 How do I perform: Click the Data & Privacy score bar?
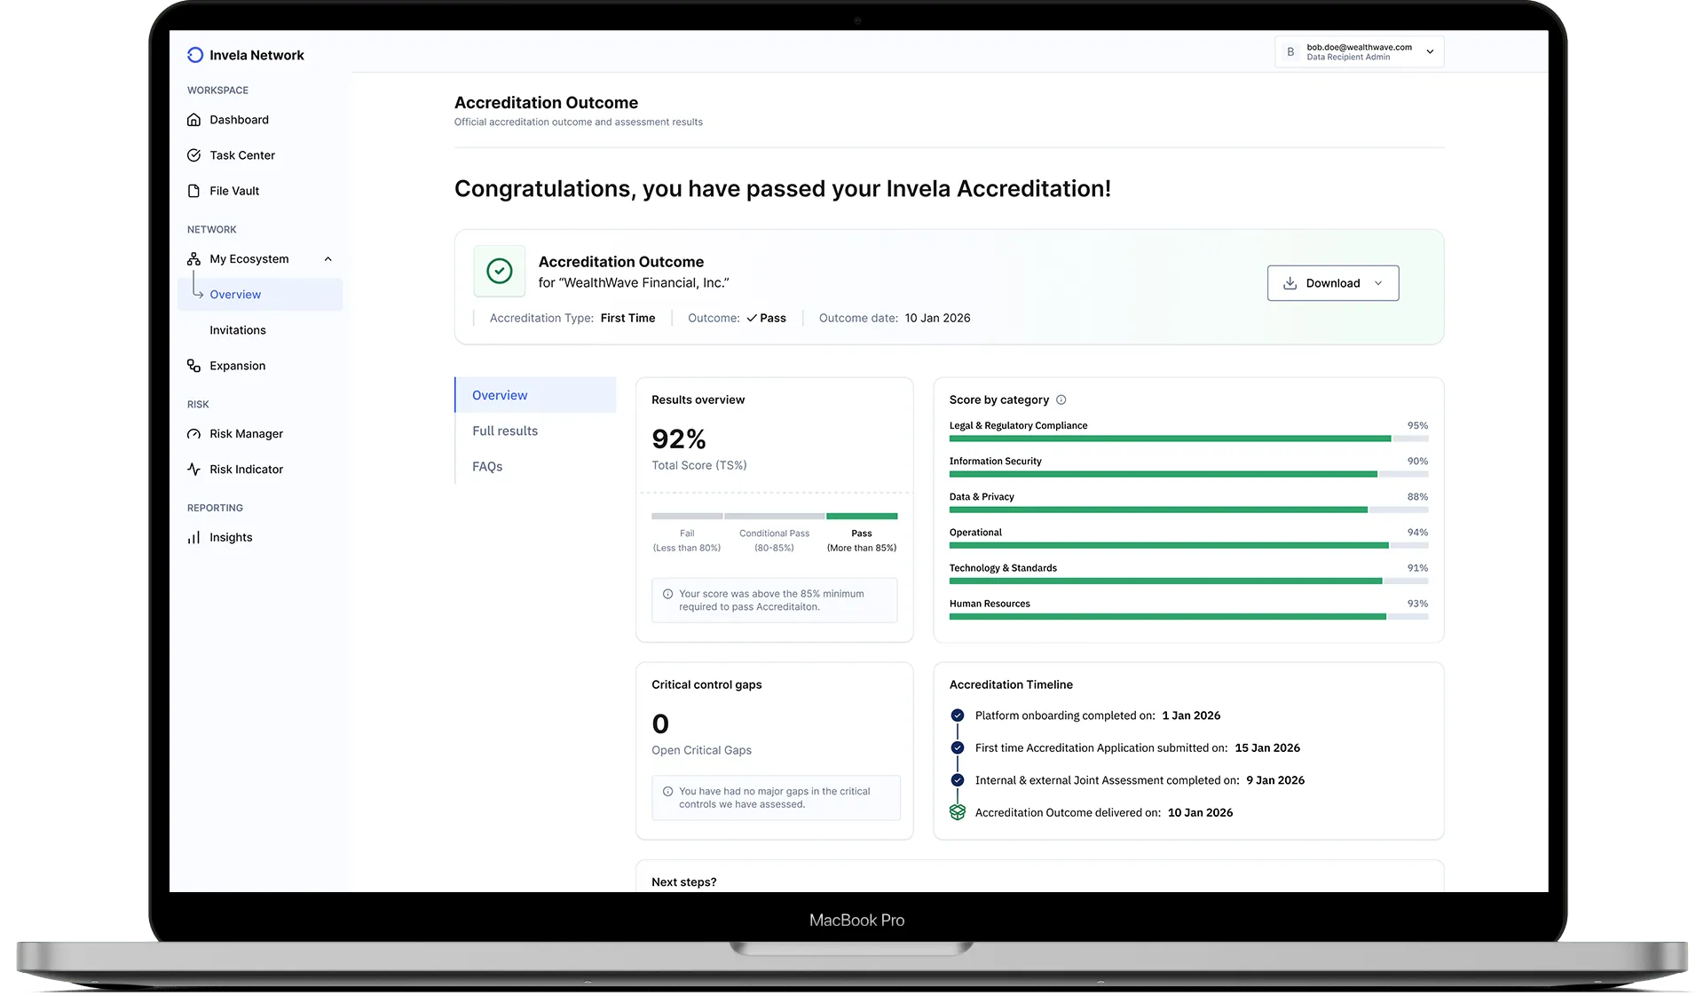tap(1188, 510)
